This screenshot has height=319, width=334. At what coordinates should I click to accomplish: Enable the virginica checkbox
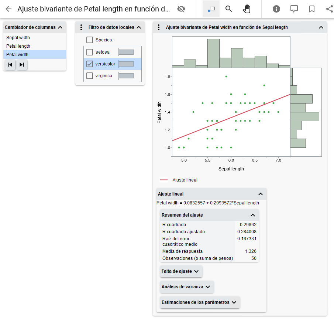click(90, 76)
